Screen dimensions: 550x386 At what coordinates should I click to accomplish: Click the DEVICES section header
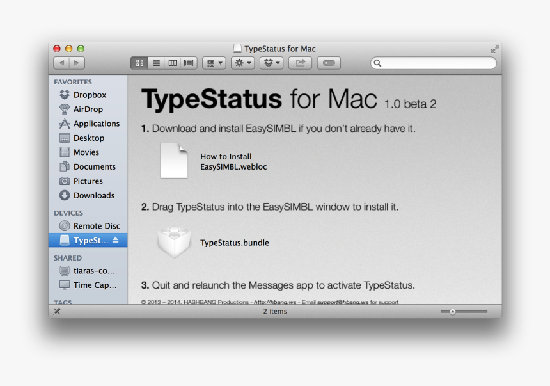[68, 213]
